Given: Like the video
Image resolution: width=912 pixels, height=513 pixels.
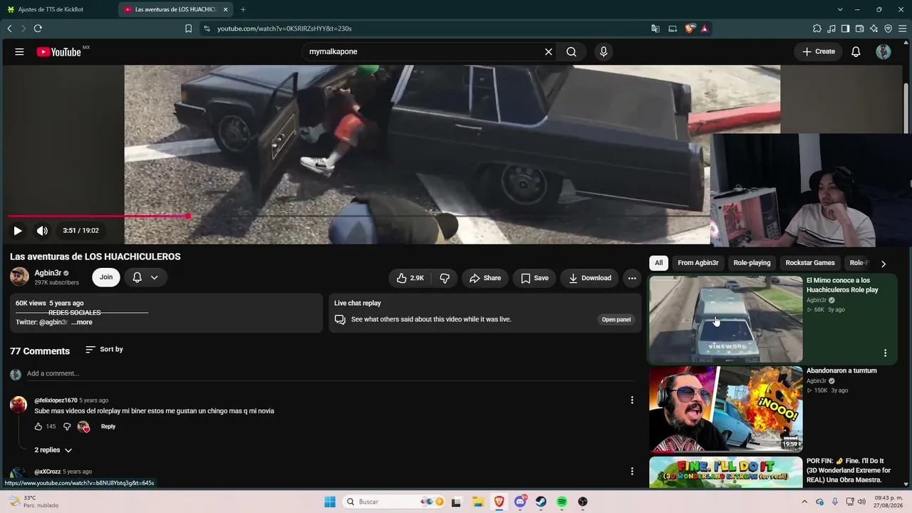Looking at the screenshot, I should (410, 278).
